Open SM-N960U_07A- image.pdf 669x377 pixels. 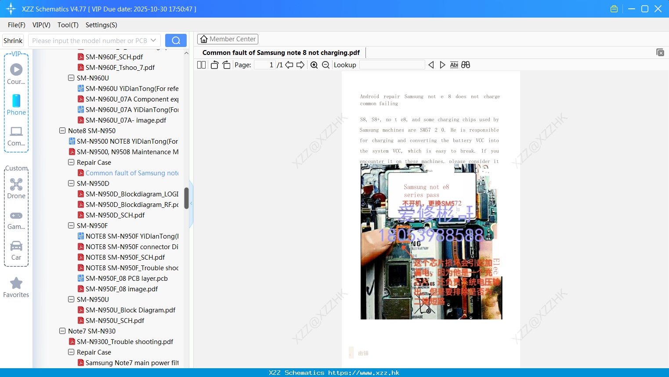pyautogui.click(x=126, y=120)
